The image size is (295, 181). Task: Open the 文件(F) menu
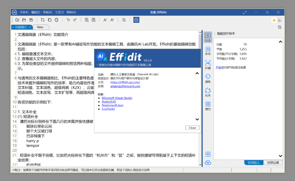coord(24,12)
